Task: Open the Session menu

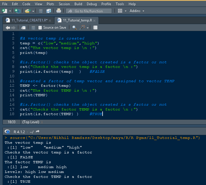Action: [64, 4]
